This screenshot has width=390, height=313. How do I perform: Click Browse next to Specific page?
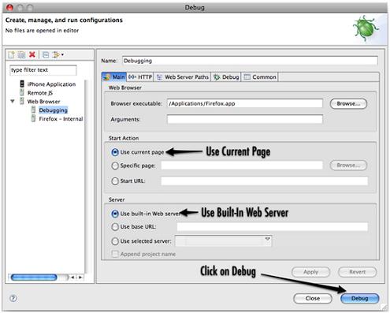(x=348, y=166)
